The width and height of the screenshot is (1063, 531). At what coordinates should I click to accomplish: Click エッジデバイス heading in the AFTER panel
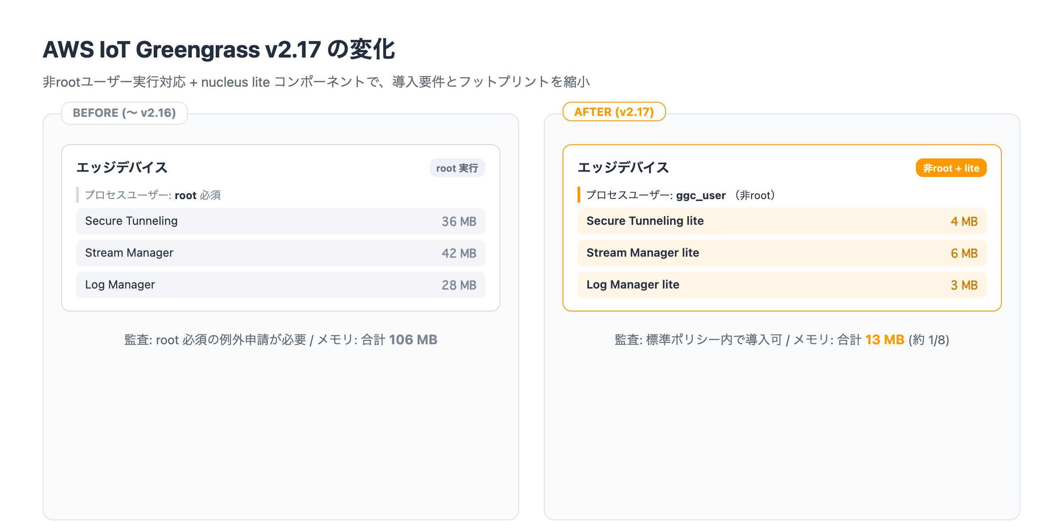tap(623, 168)
